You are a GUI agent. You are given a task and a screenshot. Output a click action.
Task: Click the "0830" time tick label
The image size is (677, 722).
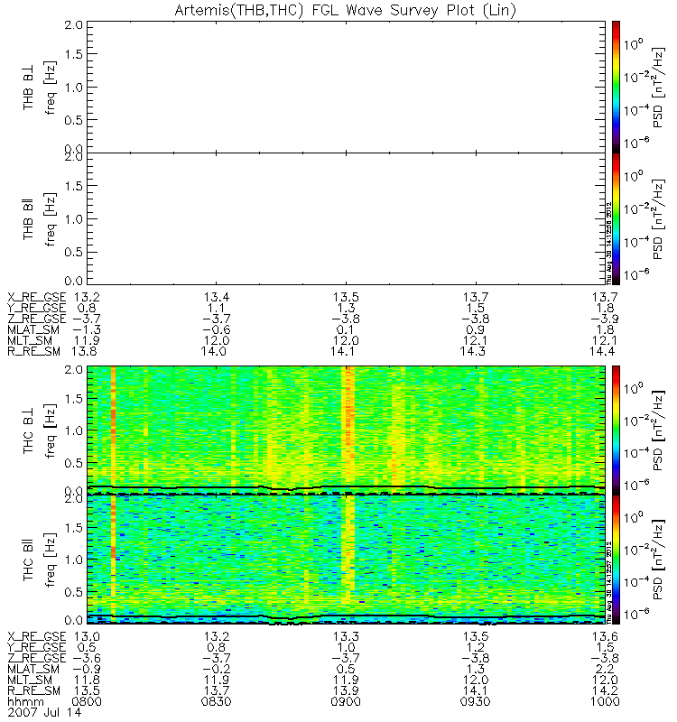tap(217, 702)
